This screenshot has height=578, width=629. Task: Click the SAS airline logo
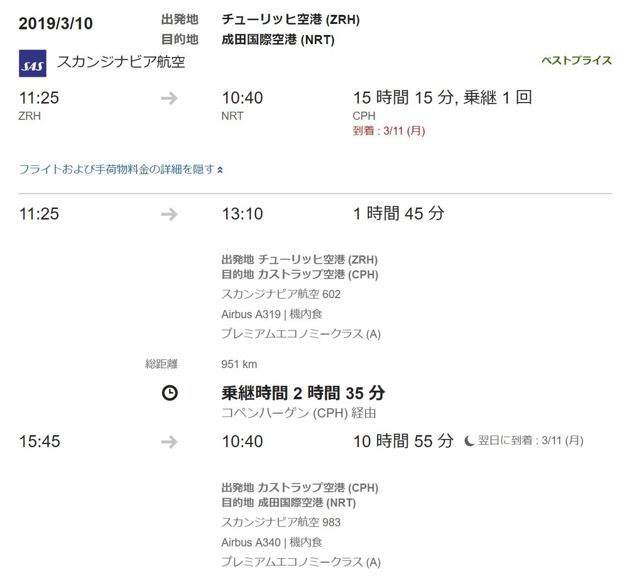[33, 63]
